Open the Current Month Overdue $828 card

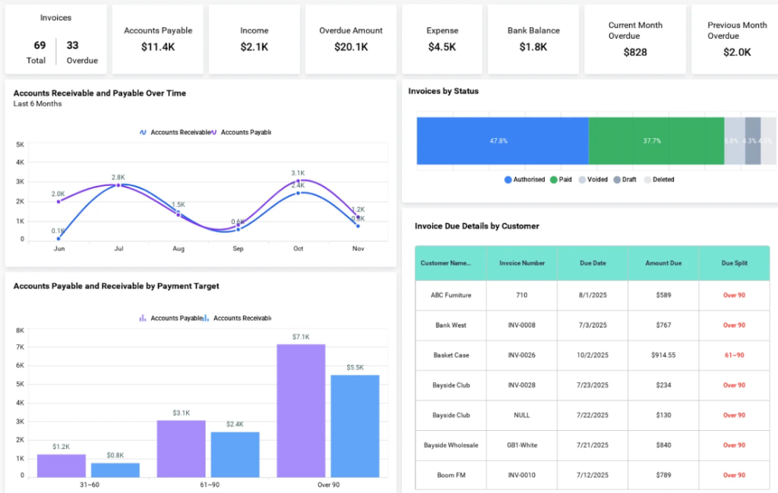point(635,39)
